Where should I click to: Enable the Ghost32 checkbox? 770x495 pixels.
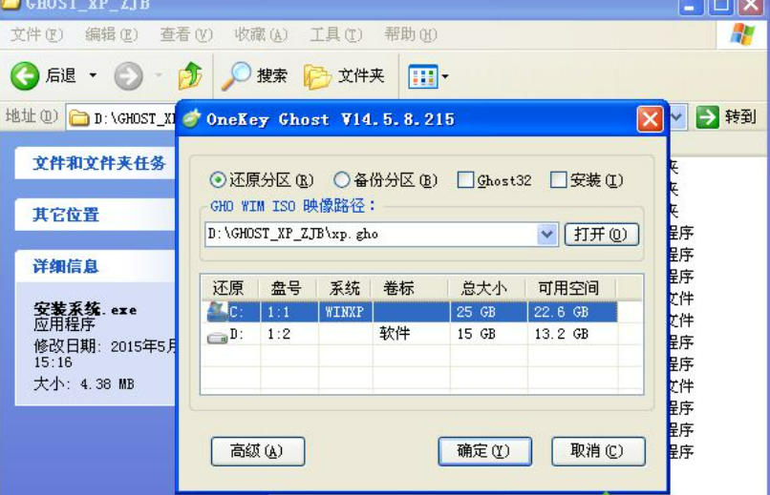click(x=465, y=180)
